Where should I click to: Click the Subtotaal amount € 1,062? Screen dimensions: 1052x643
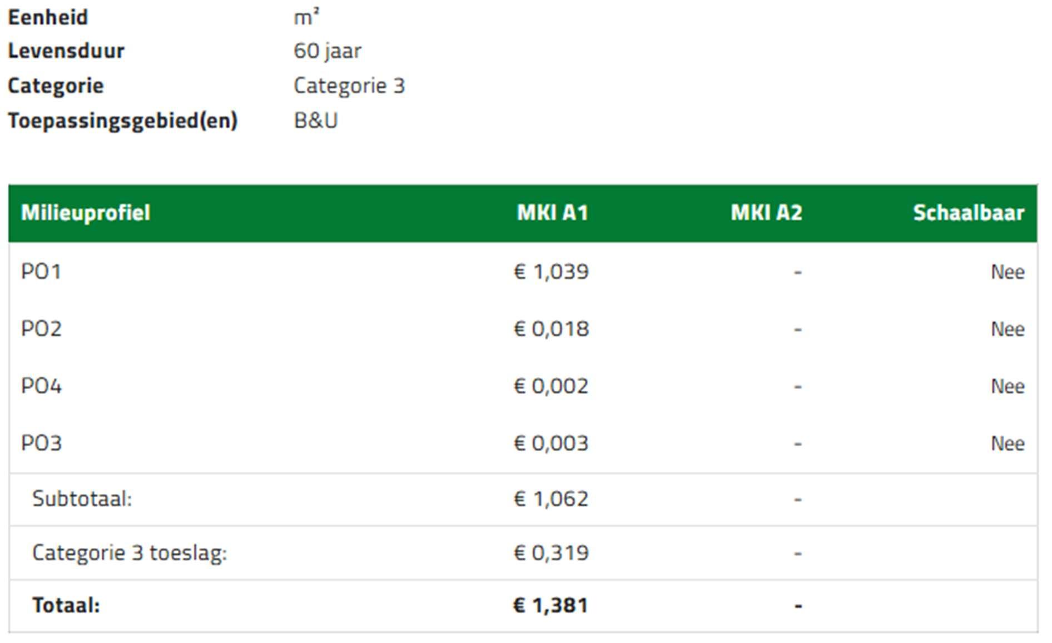pos(551,499)
